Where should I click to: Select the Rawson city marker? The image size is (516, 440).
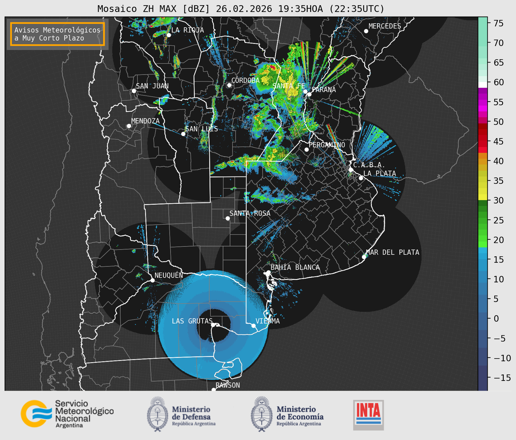coord(213,390)
